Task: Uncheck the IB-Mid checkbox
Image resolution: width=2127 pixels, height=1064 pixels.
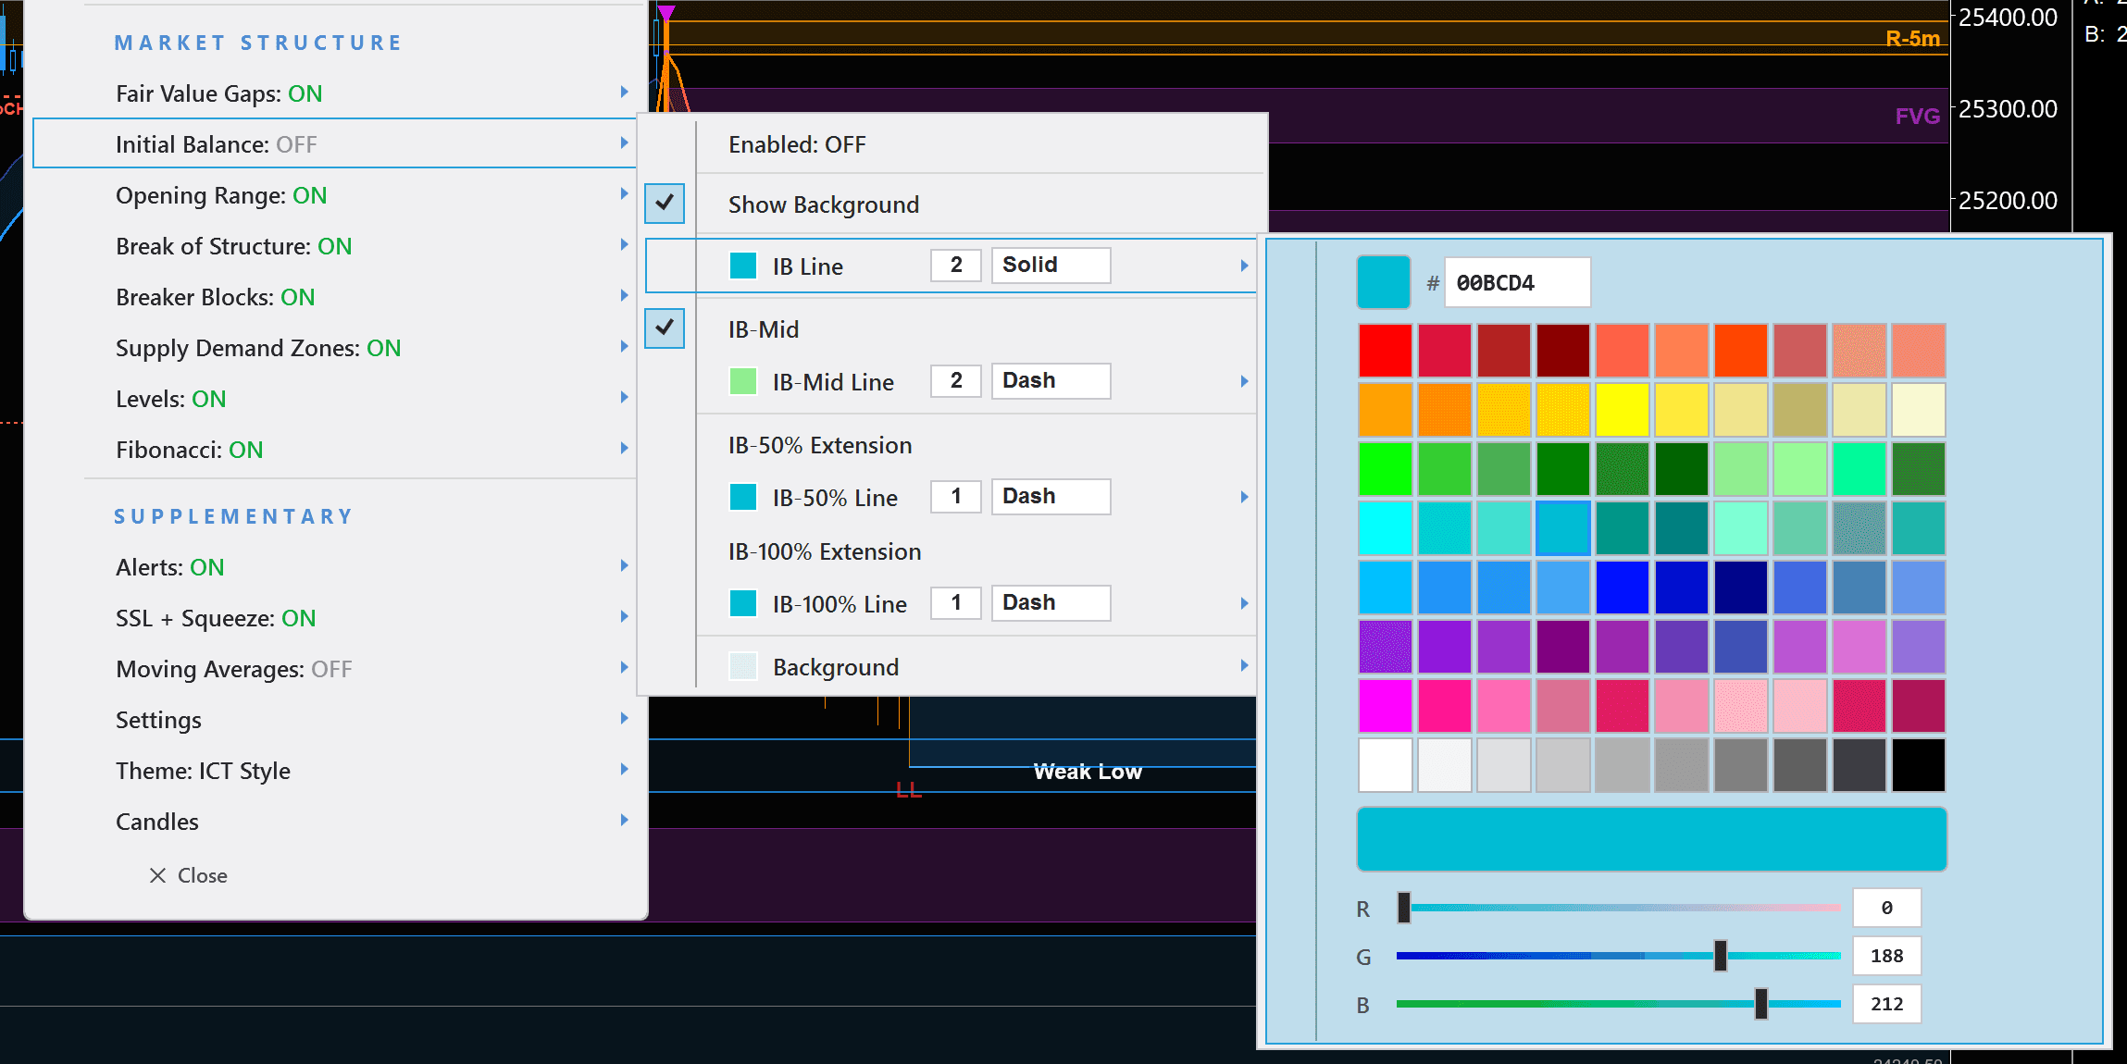Action: click(665, 328)
